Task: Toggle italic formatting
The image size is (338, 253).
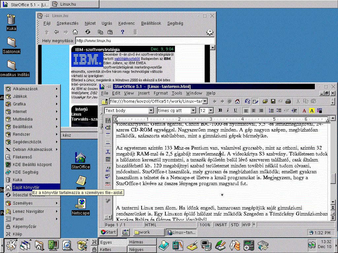Action: (x=228, y=111)
